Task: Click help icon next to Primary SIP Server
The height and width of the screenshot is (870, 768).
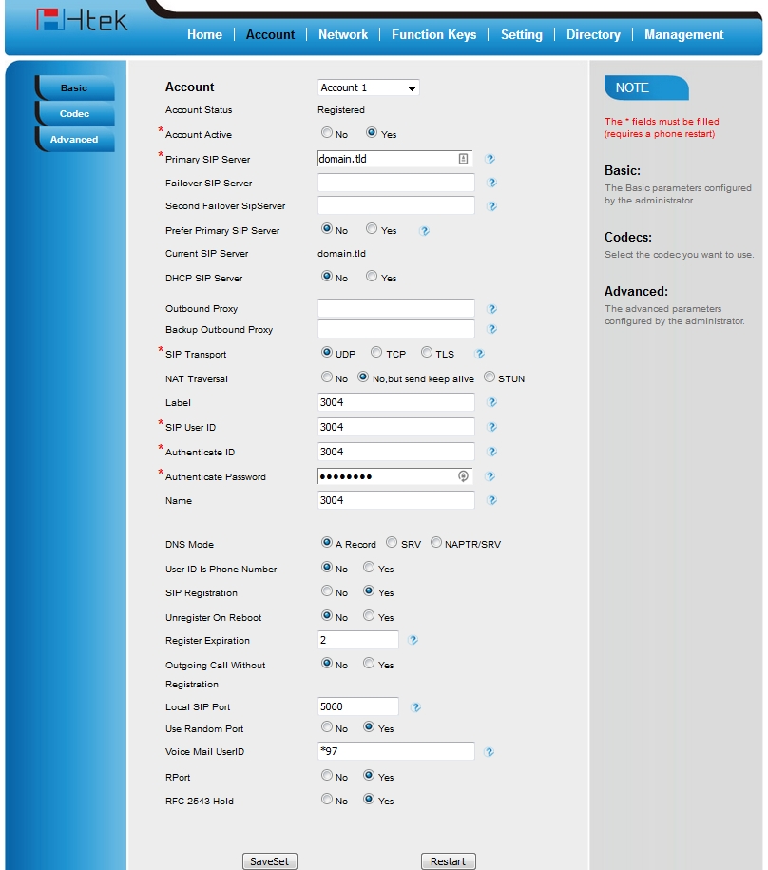Action: click(x=491, y=160)
